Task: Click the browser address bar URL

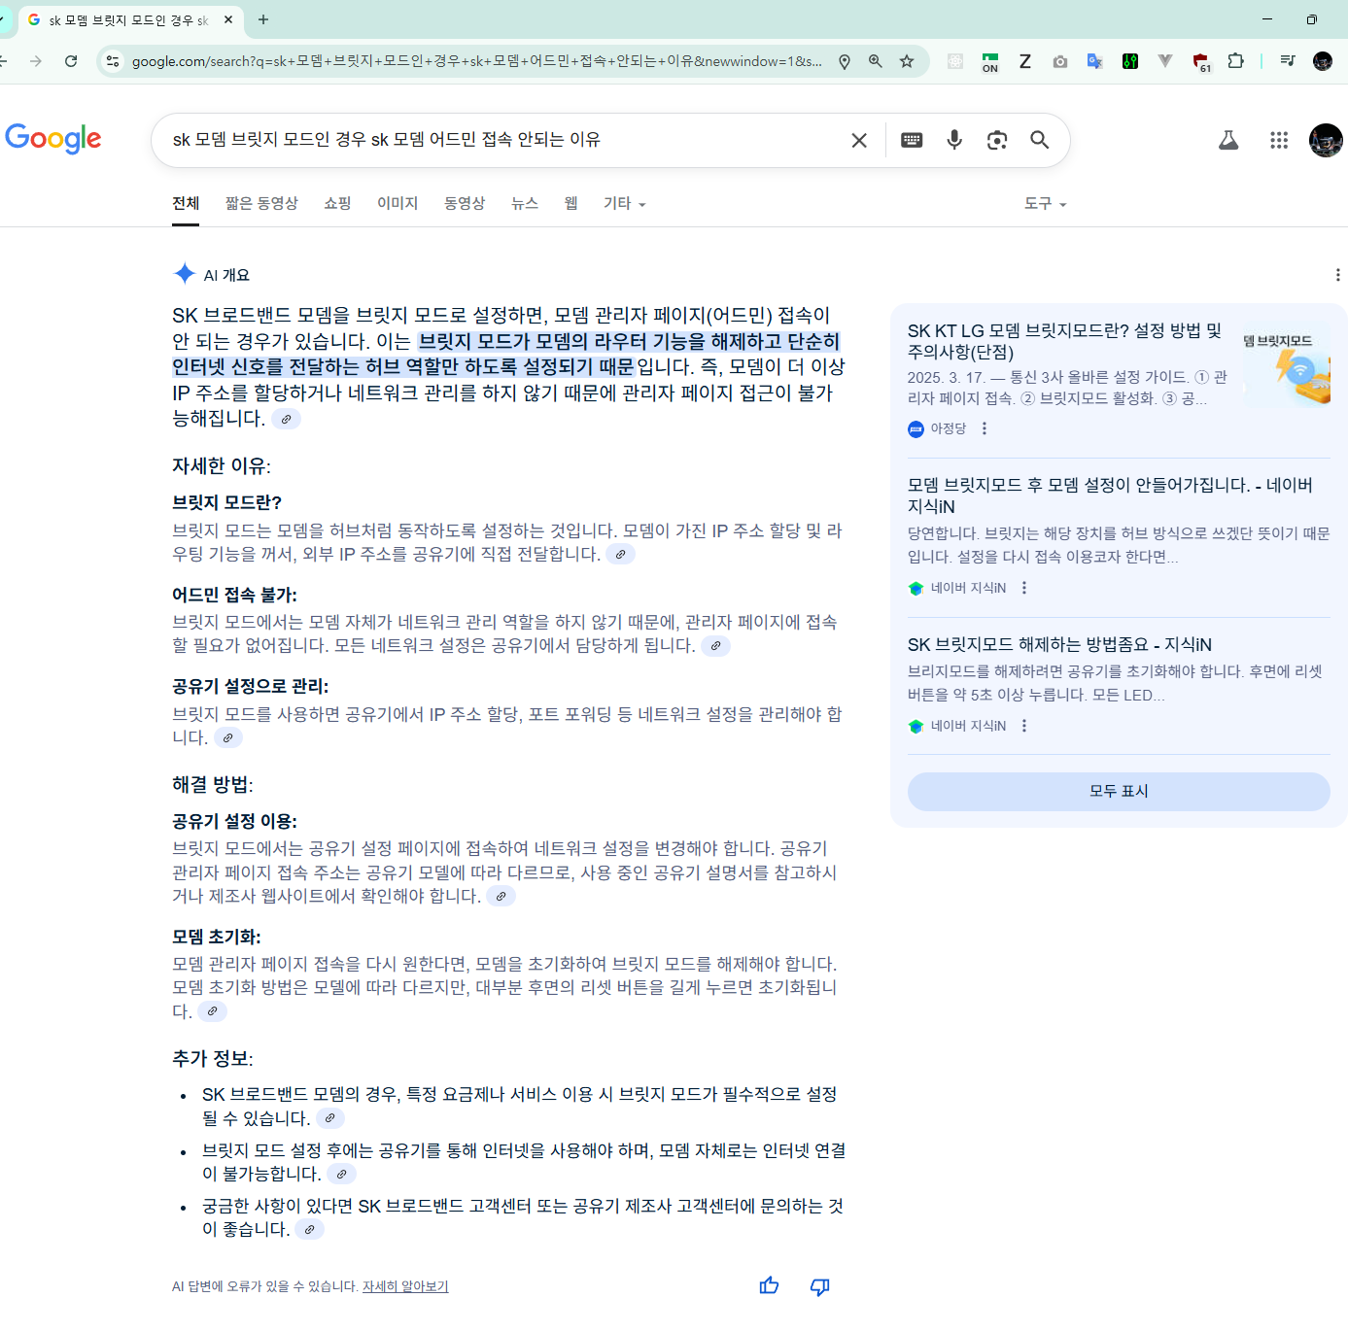Action: point(476,61)
